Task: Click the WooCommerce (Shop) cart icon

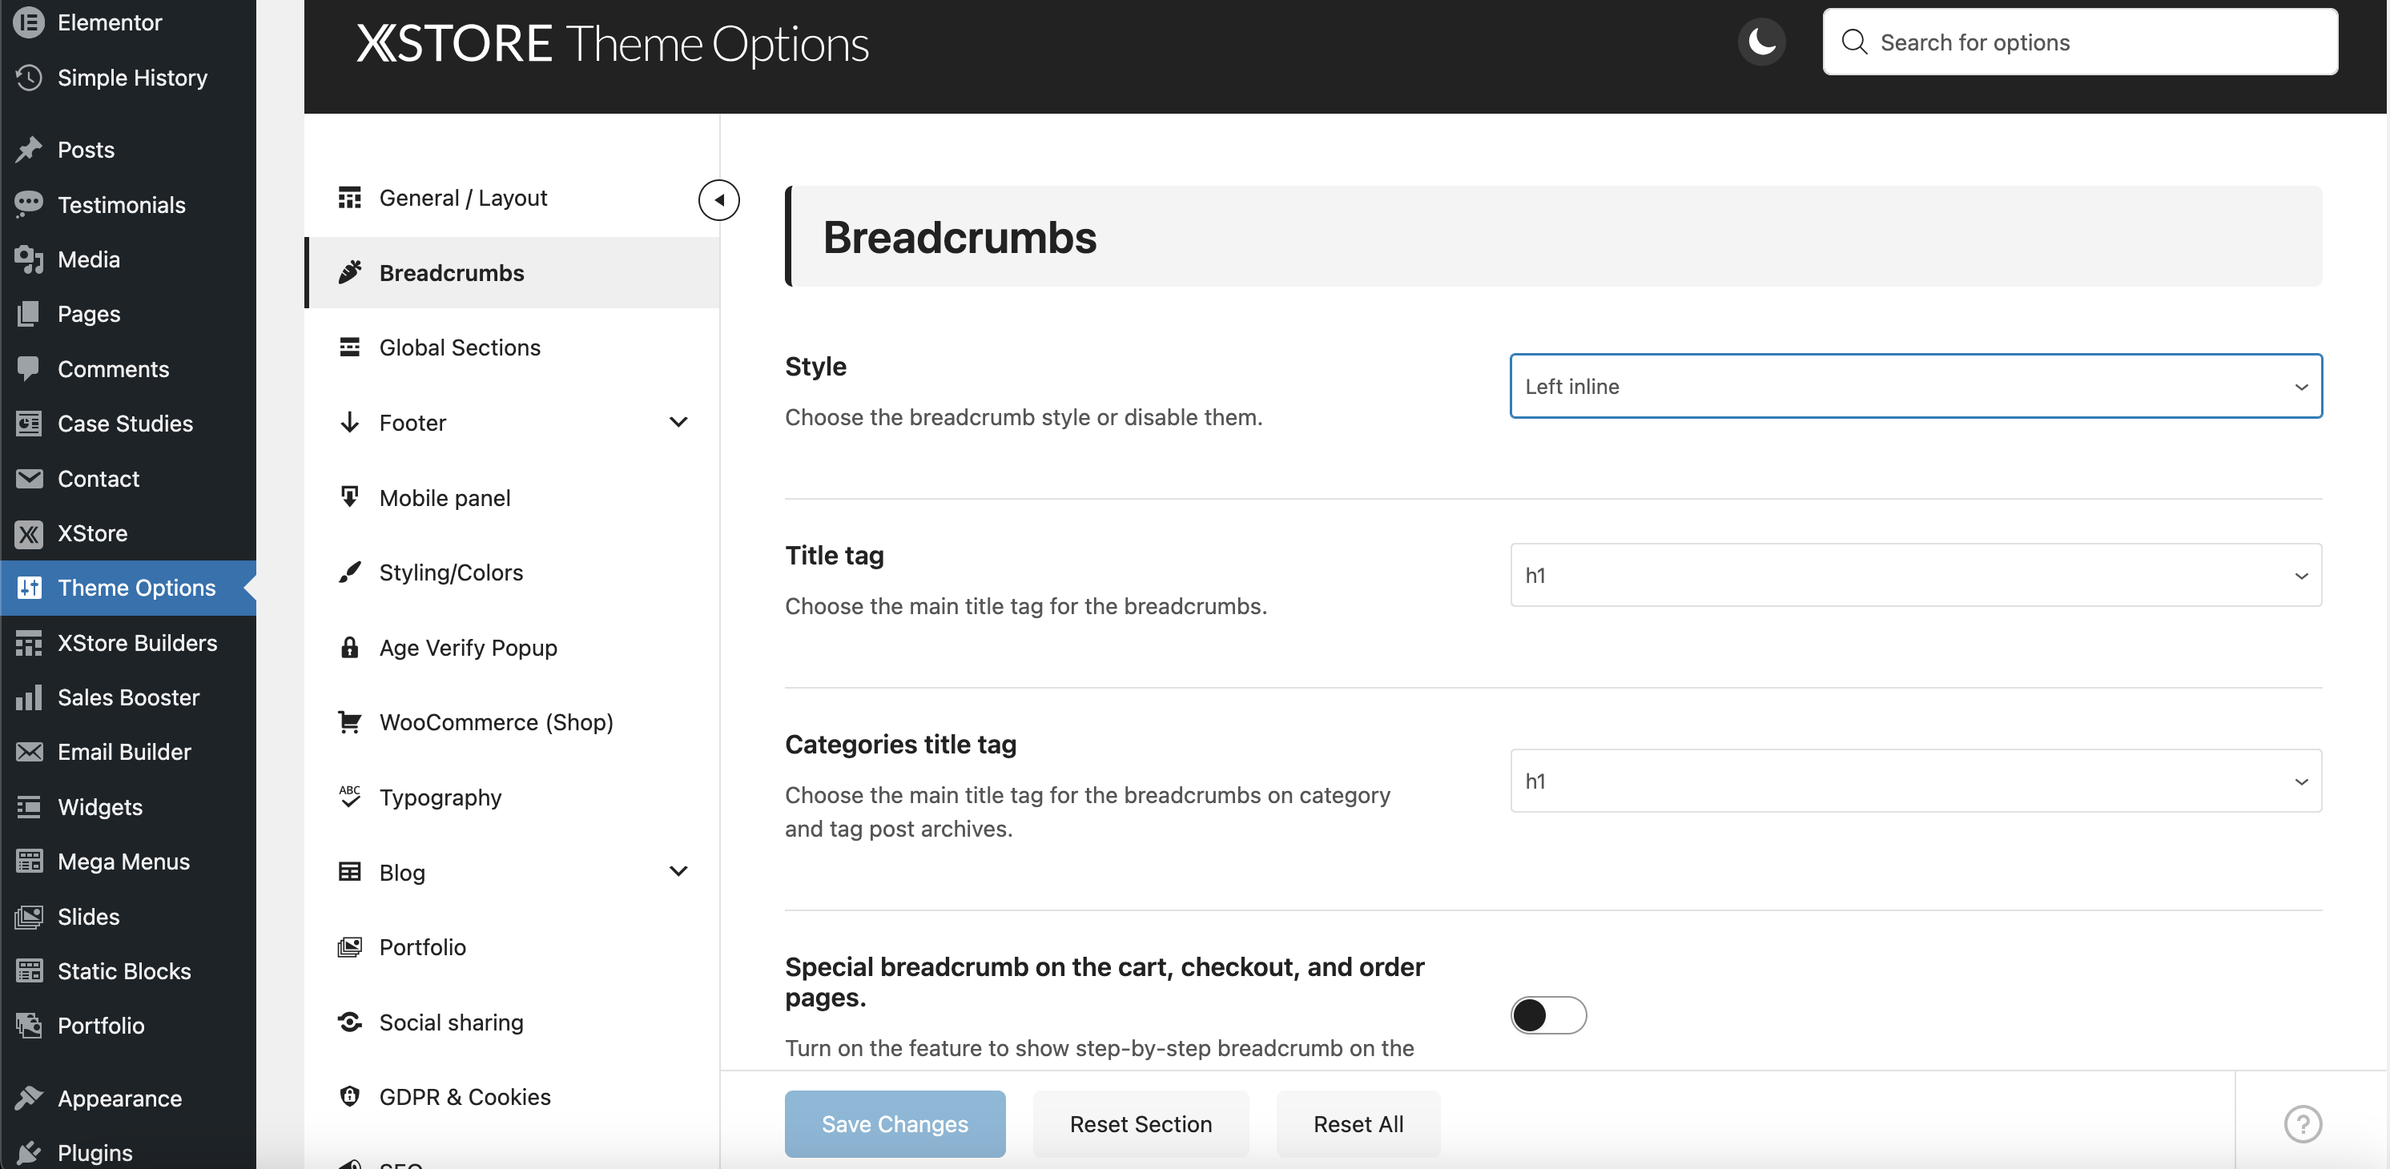Action: point(350,721)
